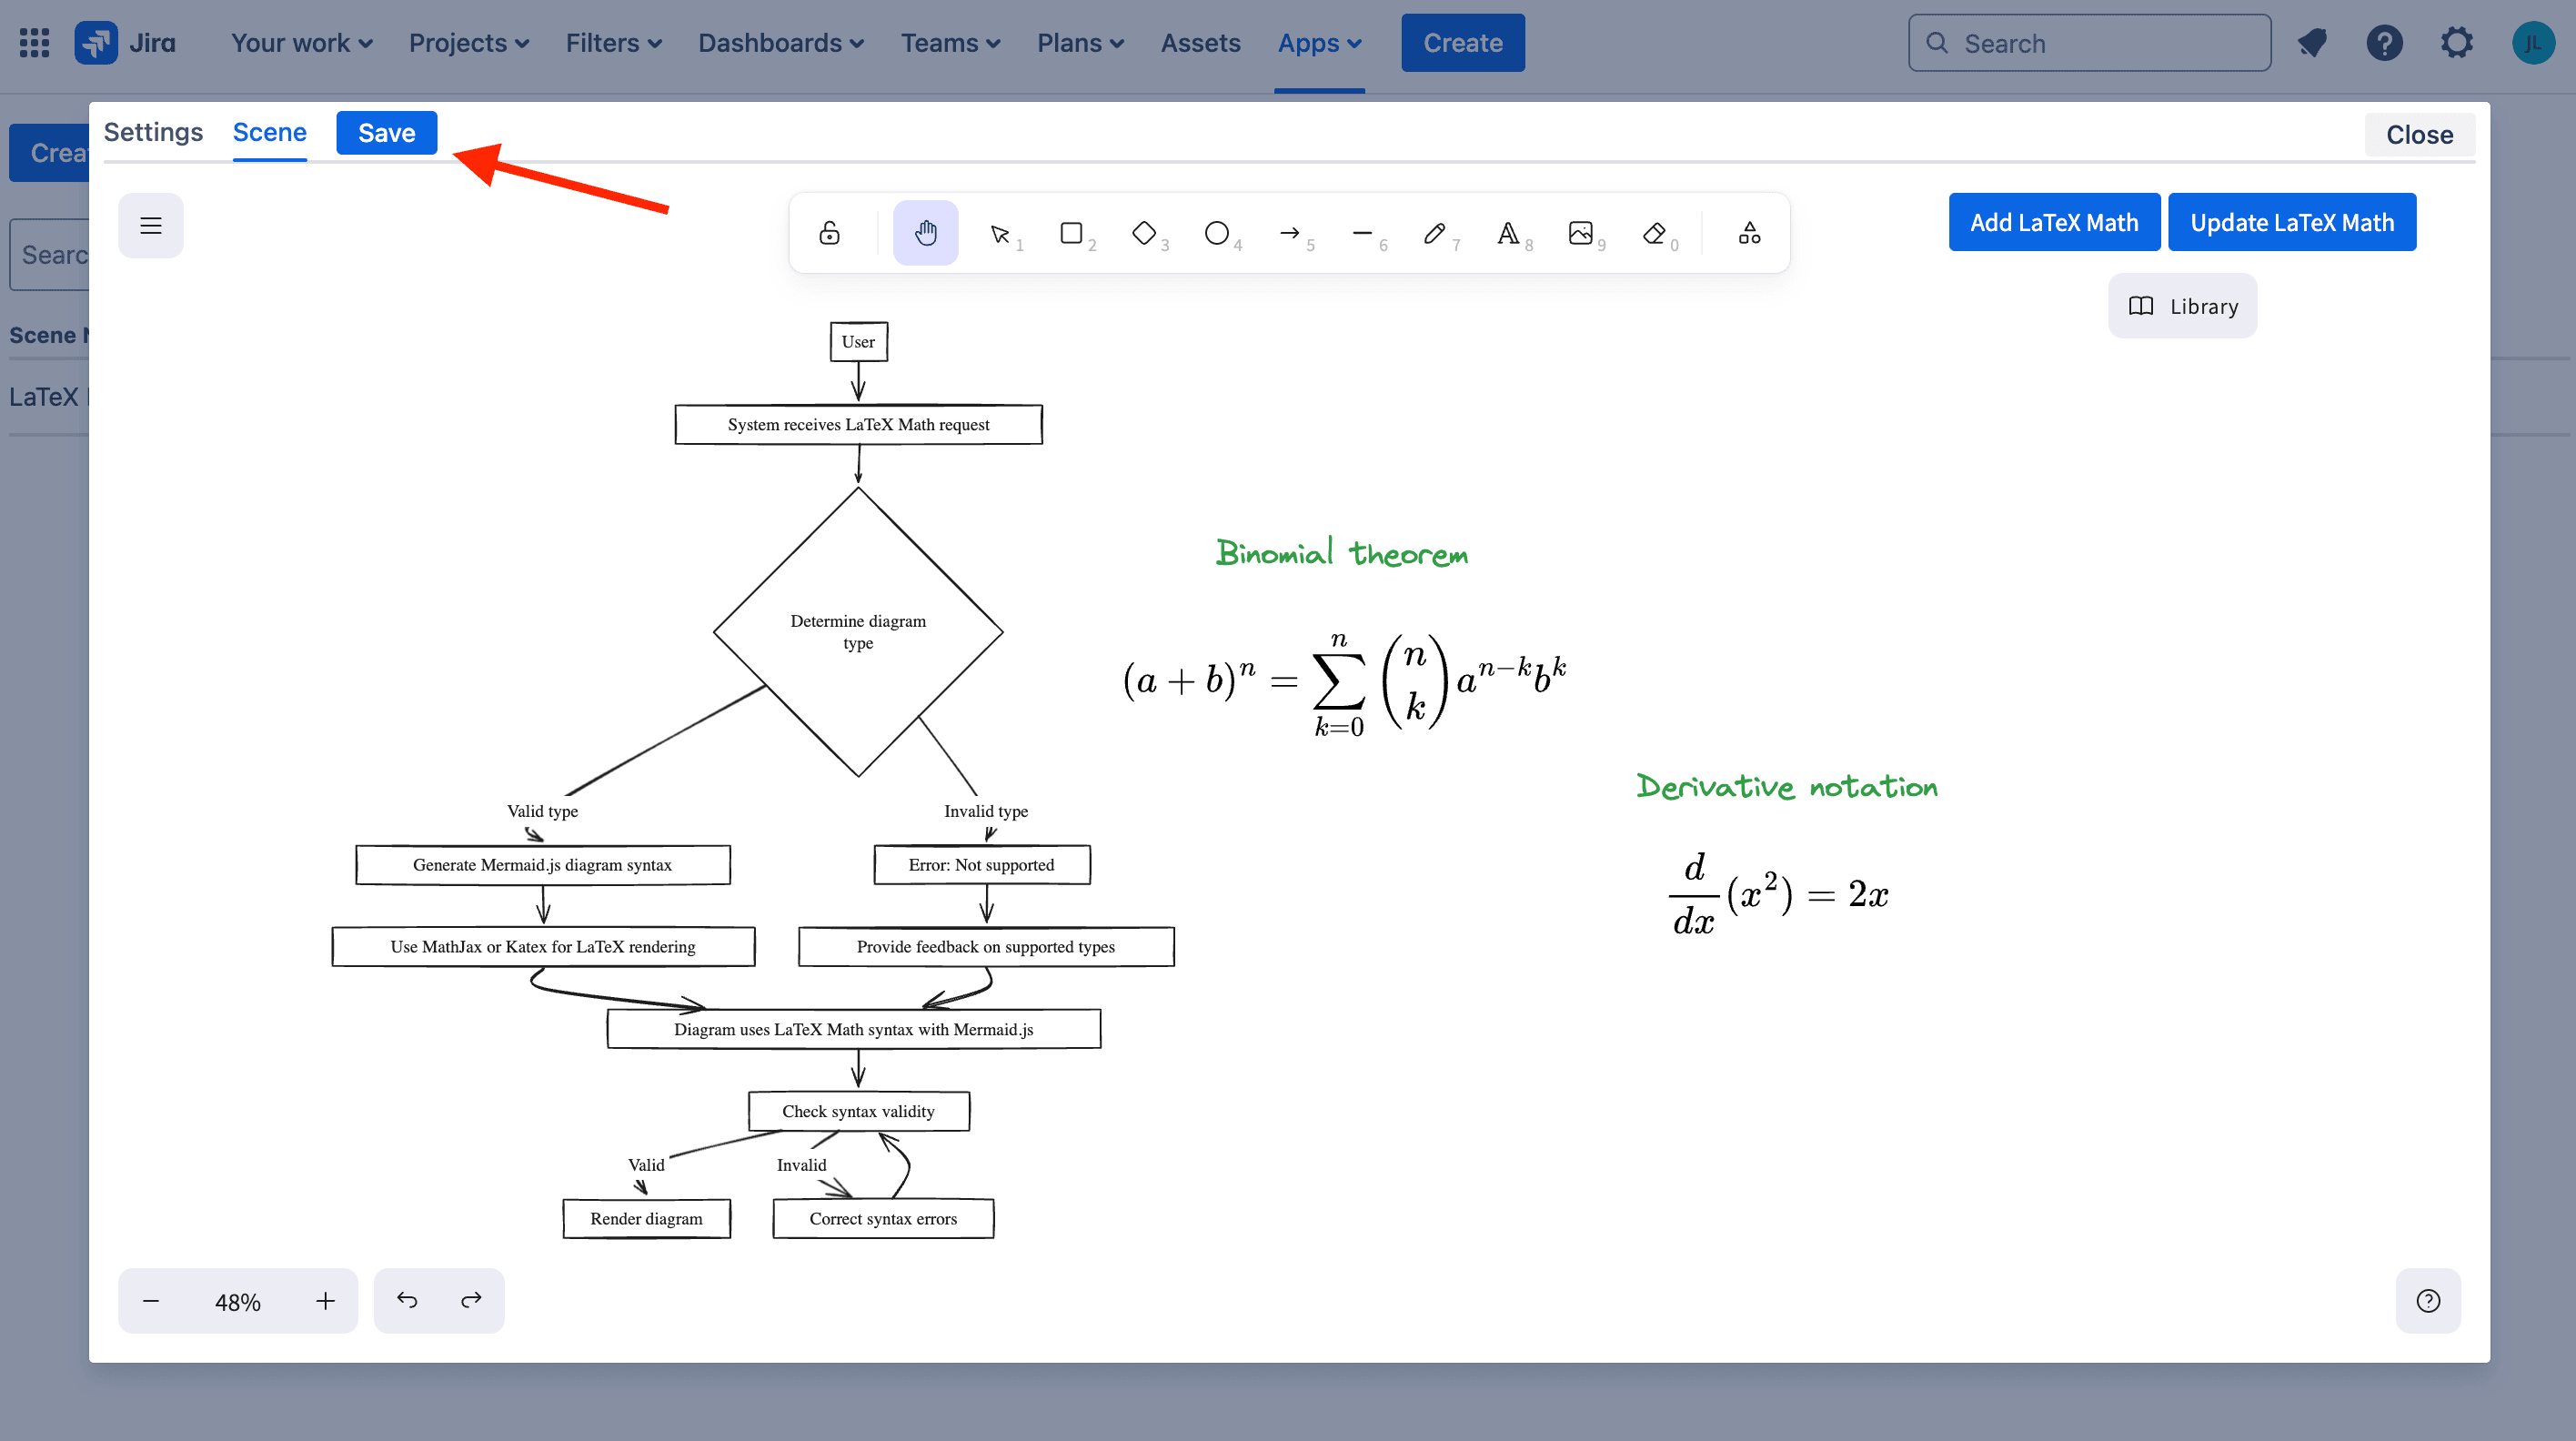Open the Library panel
Image resolution: width=2576 pixels, height=1441 pixels.
(x=2182, y=306)
